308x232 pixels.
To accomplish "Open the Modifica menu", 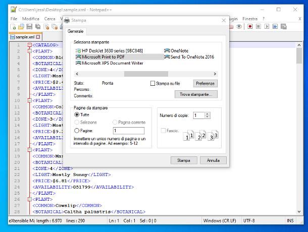I will 31,19.
